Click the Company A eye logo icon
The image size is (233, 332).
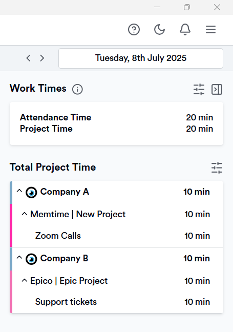tap(31, 193)
